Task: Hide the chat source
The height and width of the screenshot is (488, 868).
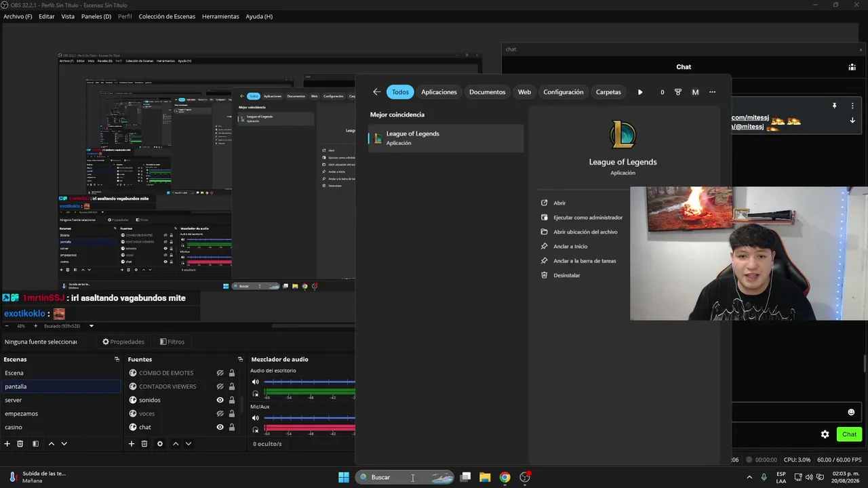Action: tap(220, 427)
